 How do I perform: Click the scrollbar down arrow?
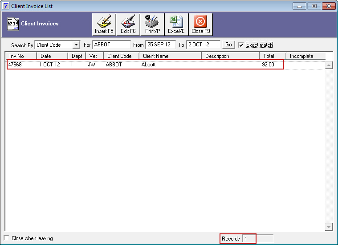pyautogui.click(x=329, y=227)
